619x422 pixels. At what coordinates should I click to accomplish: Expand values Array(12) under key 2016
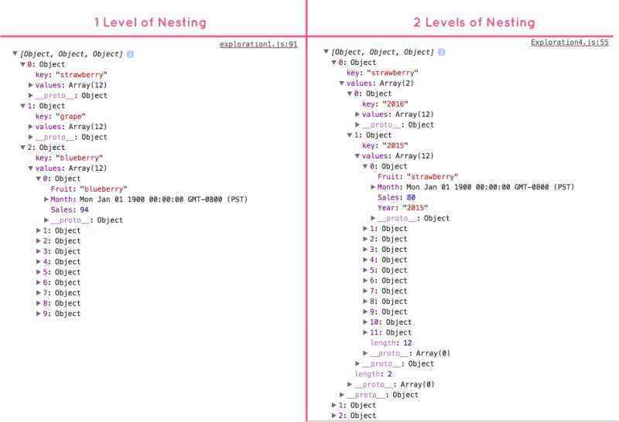point(357,114)
